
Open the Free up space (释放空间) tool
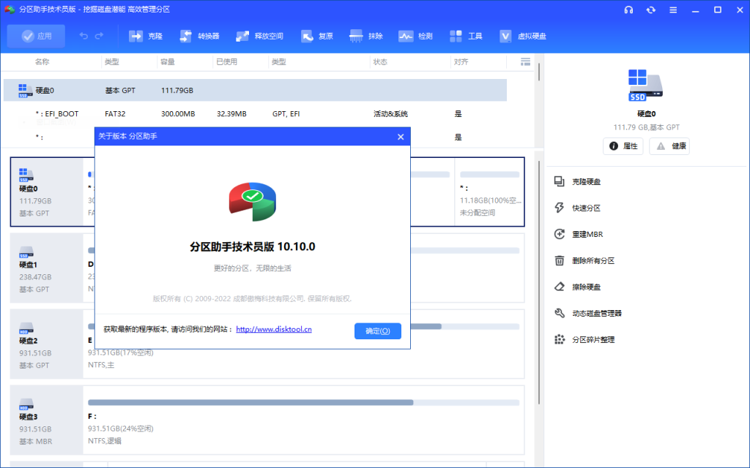click(x=259, y=36)
